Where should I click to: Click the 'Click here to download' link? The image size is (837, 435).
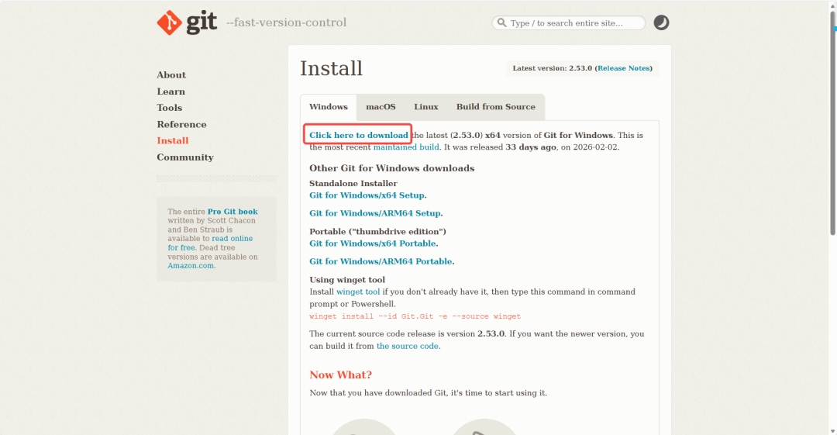point(359,135)
